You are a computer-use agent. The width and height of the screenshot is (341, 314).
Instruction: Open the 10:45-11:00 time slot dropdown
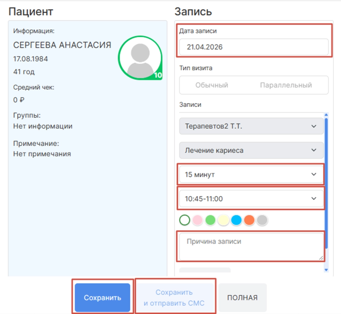pos(251,199)
